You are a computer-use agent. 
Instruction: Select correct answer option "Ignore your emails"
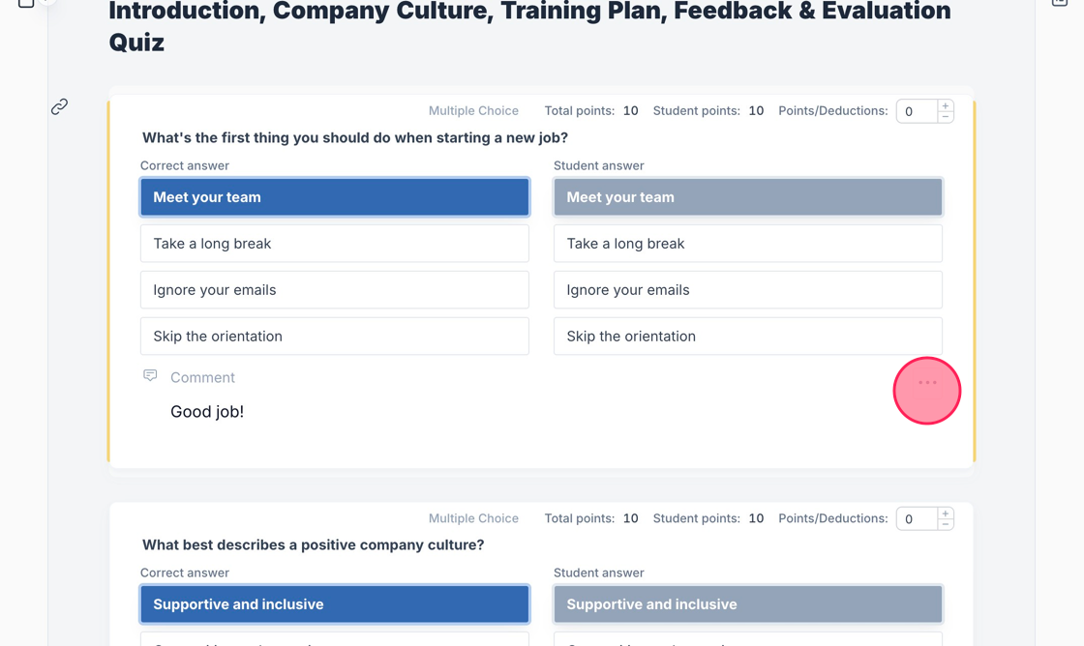pyautogui.click(x=334, y=290)
